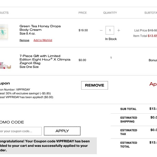The image size is (157, 157).
Task: Open the Green Tea Body Cream product image
Action: (x=4, y=32)
